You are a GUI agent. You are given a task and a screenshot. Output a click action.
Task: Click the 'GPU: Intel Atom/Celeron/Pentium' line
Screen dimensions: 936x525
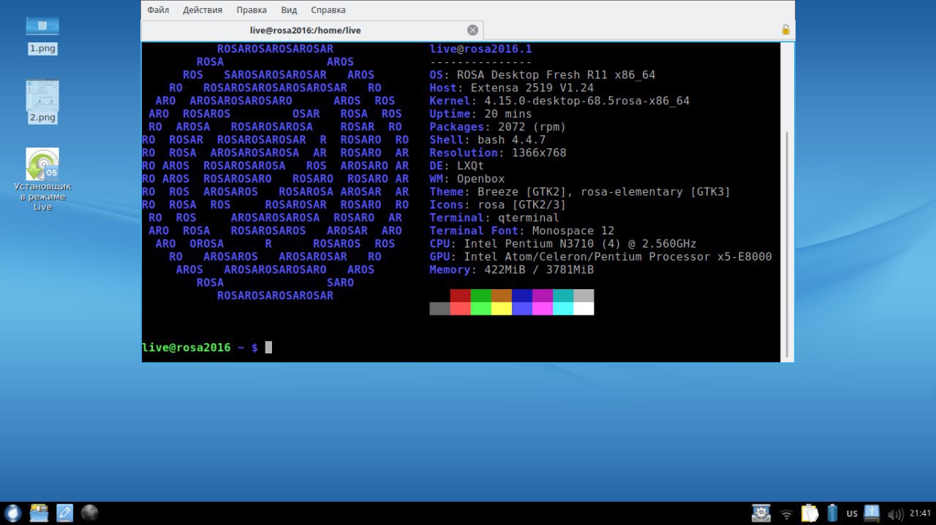coord(600,257)
